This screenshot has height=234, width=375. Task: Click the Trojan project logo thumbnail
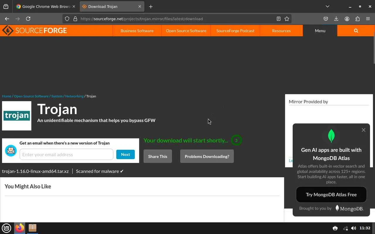(x=17, y=116)
